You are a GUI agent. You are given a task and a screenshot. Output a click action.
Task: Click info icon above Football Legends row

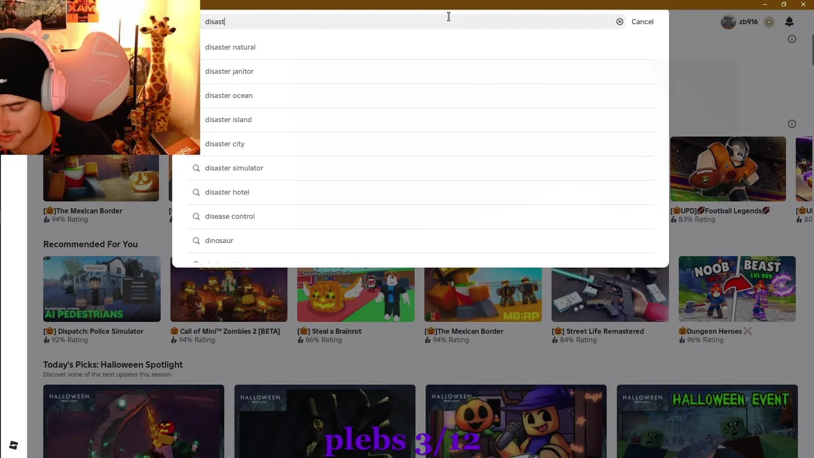click(792, 123)
